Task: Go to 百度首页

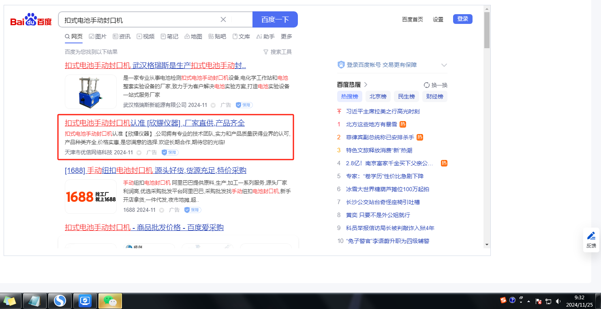Action: pyautogui.click(x=413, y=19)
